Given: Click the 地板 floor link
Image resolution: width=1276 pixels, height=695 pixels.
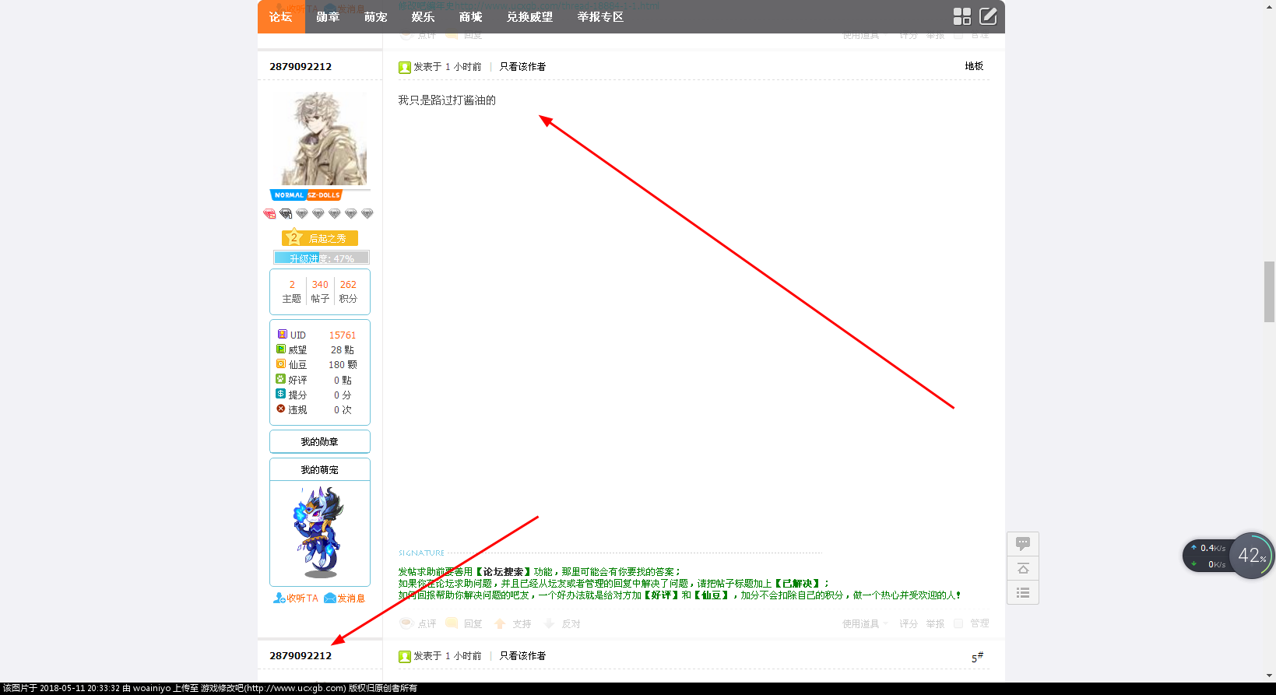Looking at the screenshot, I should 974,66.
